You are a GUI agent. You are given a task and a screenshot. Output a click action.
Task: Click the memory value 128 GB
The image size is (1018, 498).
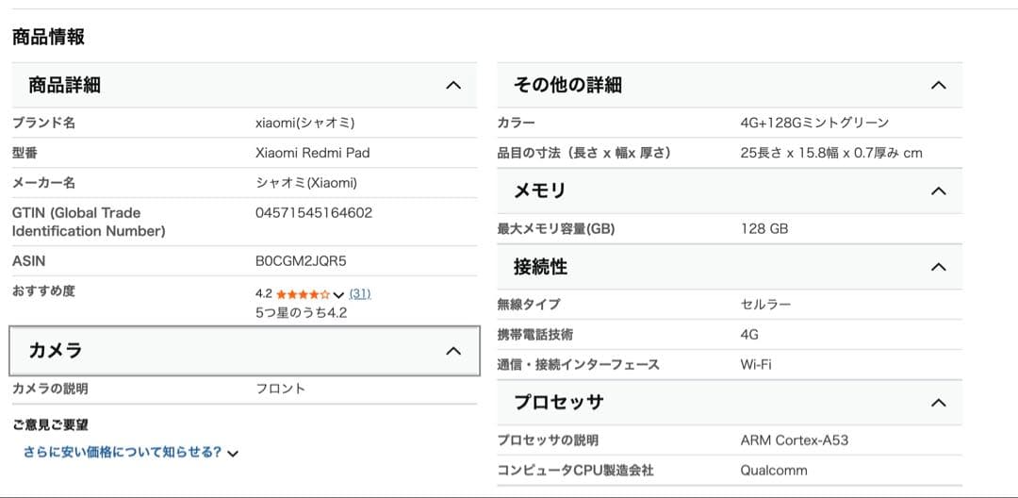tap(764, 228)
